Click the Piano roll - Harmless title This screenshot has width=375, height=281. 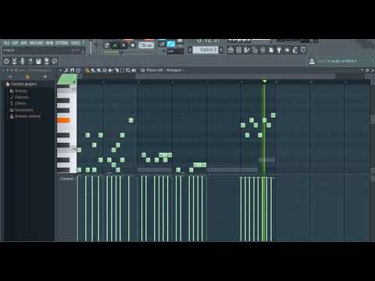tap(164, 70)
